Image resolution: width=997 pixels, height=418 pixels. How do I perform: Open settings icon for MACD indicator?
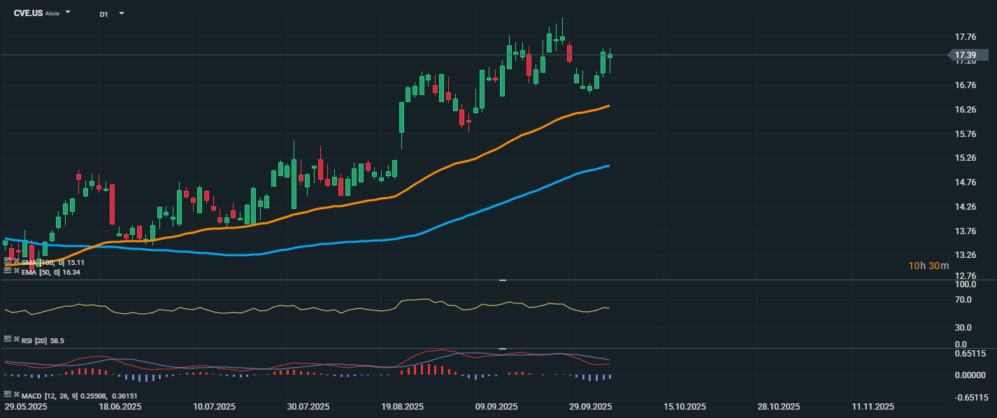coord(8,394)
